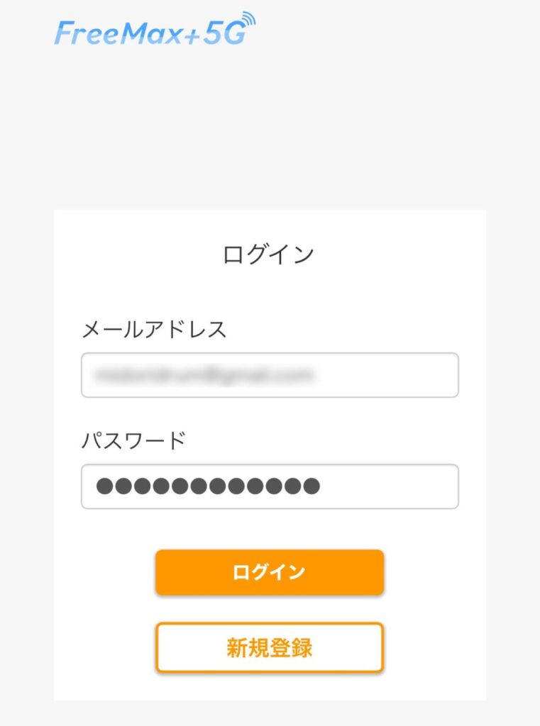Screen dimensions: 540x726
Task: Click the first password dot
Action: pos(104,486)
